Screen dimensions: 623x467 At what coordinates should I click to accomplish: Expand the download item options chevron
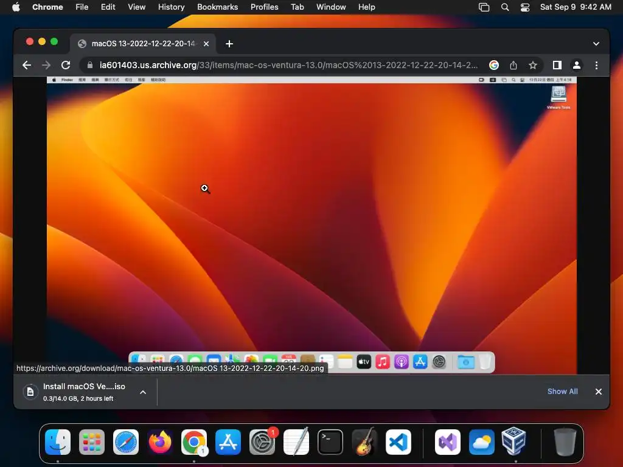click(x=143, y=392)
